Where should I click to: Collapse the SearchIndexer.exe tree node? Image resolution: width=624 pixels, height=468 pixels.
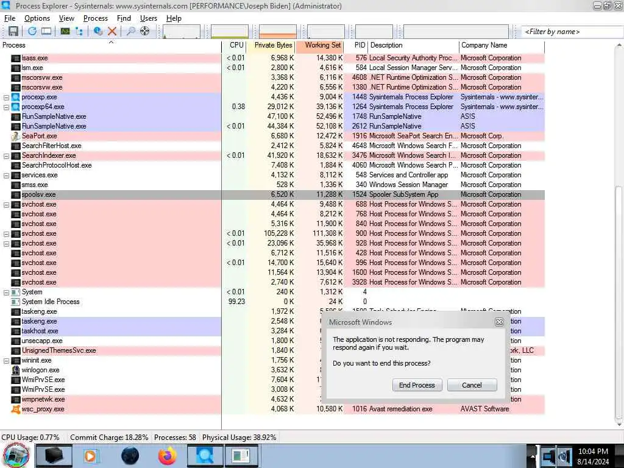(6, 155)
